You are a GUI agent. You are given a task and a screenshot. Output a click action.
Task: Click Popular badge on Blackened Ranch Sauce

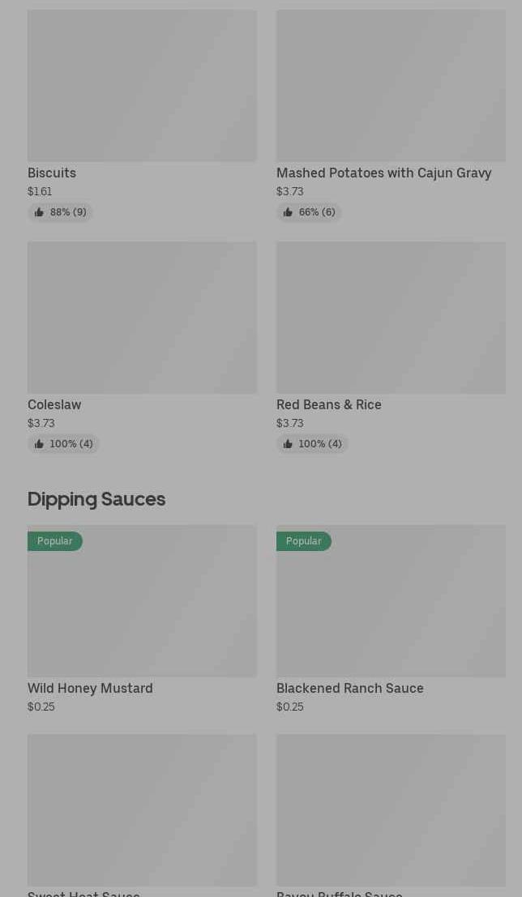(303, 541)
